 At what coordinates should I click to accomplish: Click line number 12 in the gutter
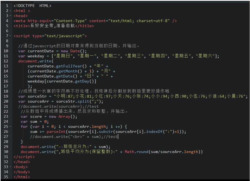[6, 61]
